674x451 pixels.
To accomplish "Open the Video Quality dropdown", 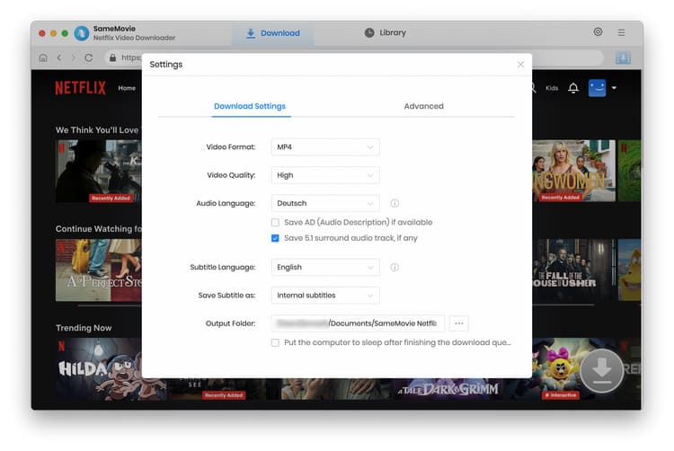I will pyautogui.click(x=325, y=175).
